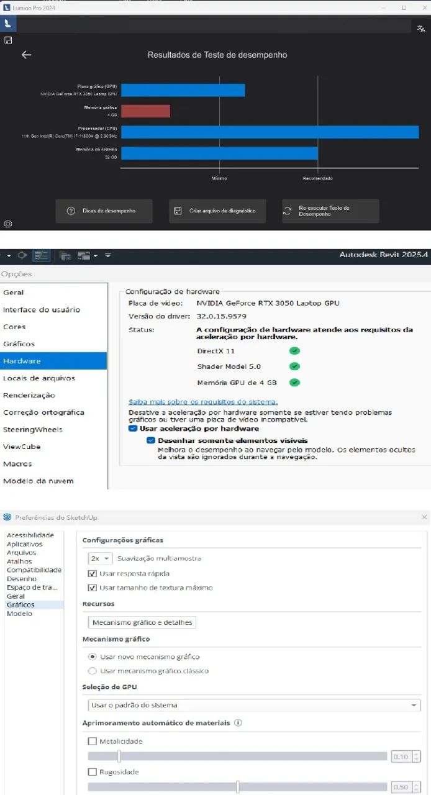This screenshot has width=431, height=795.
Task: Click the Revit thin lines toolbar icon
Action: click(x=42, y=255)
